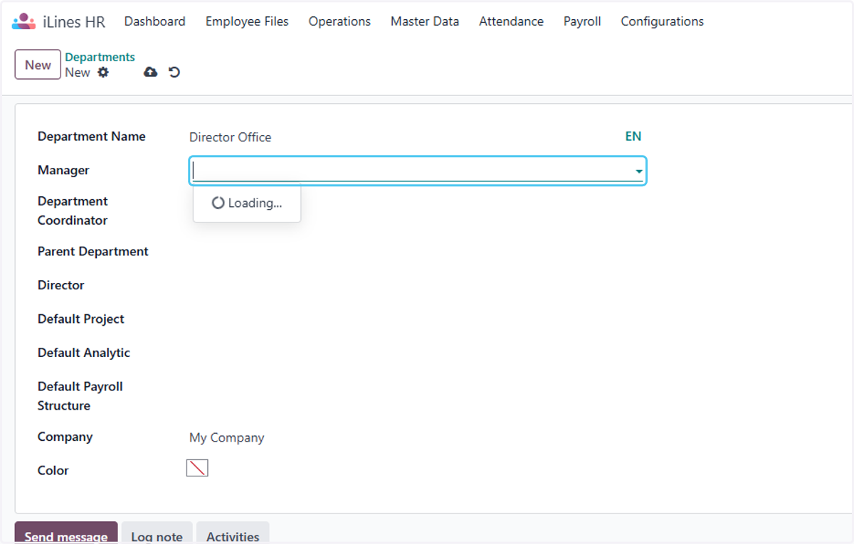Click the Default Payroll Structure label
Image resolution: width=854 pixels, height=544 pixels.
[80, 396]
